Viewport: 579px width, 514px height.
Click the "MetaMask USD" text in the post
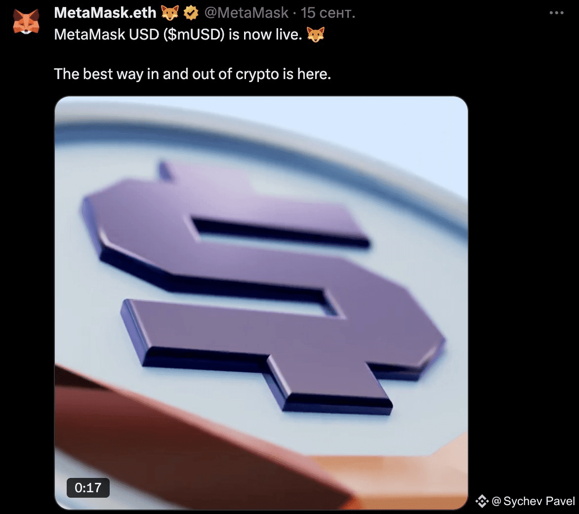click(107, 35)
